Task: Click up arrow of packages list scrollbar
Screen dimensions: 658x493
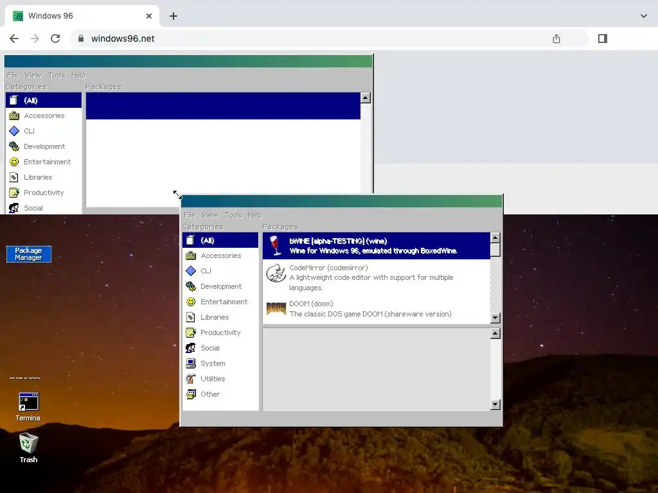Action: 495,238
